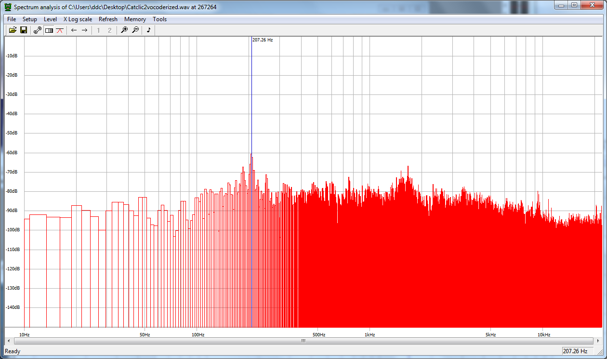Zoom out using the magnifier minus icon
This screenshot has width=607, height=359.
click(x=135, y=30)
